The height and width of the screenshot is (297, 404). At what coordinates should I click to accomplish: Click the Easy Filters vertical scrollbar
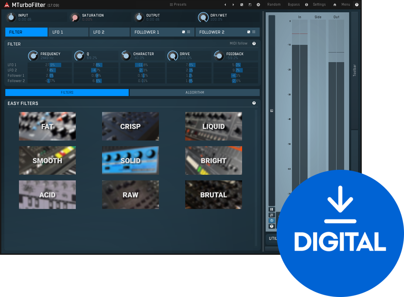256,178
